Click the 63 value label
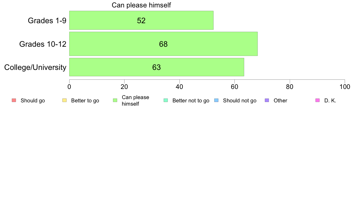Screen dimensions: 353x219 (x=157, y=67)
